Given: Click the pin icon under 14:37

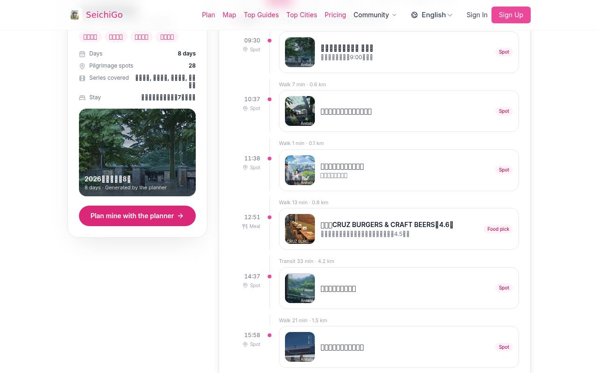Looking at the screenshot, I should (x=245, y=285).
